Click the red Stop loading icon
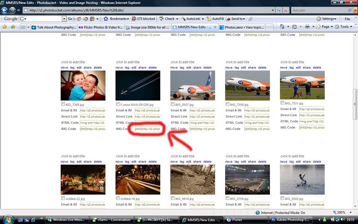The height and width of the screenshot is (224, 358). tap(286, 10)
